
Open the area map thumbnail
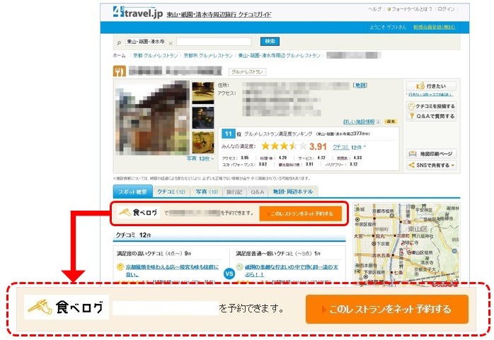pyautogui.click(x=406, y=245)
